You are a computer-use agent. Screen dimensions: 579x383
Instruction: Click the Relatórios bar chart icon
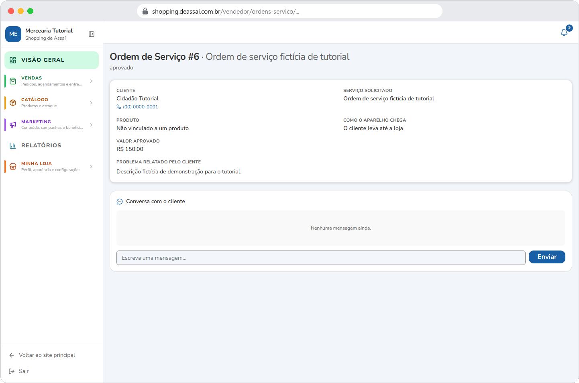click(13, 146)
